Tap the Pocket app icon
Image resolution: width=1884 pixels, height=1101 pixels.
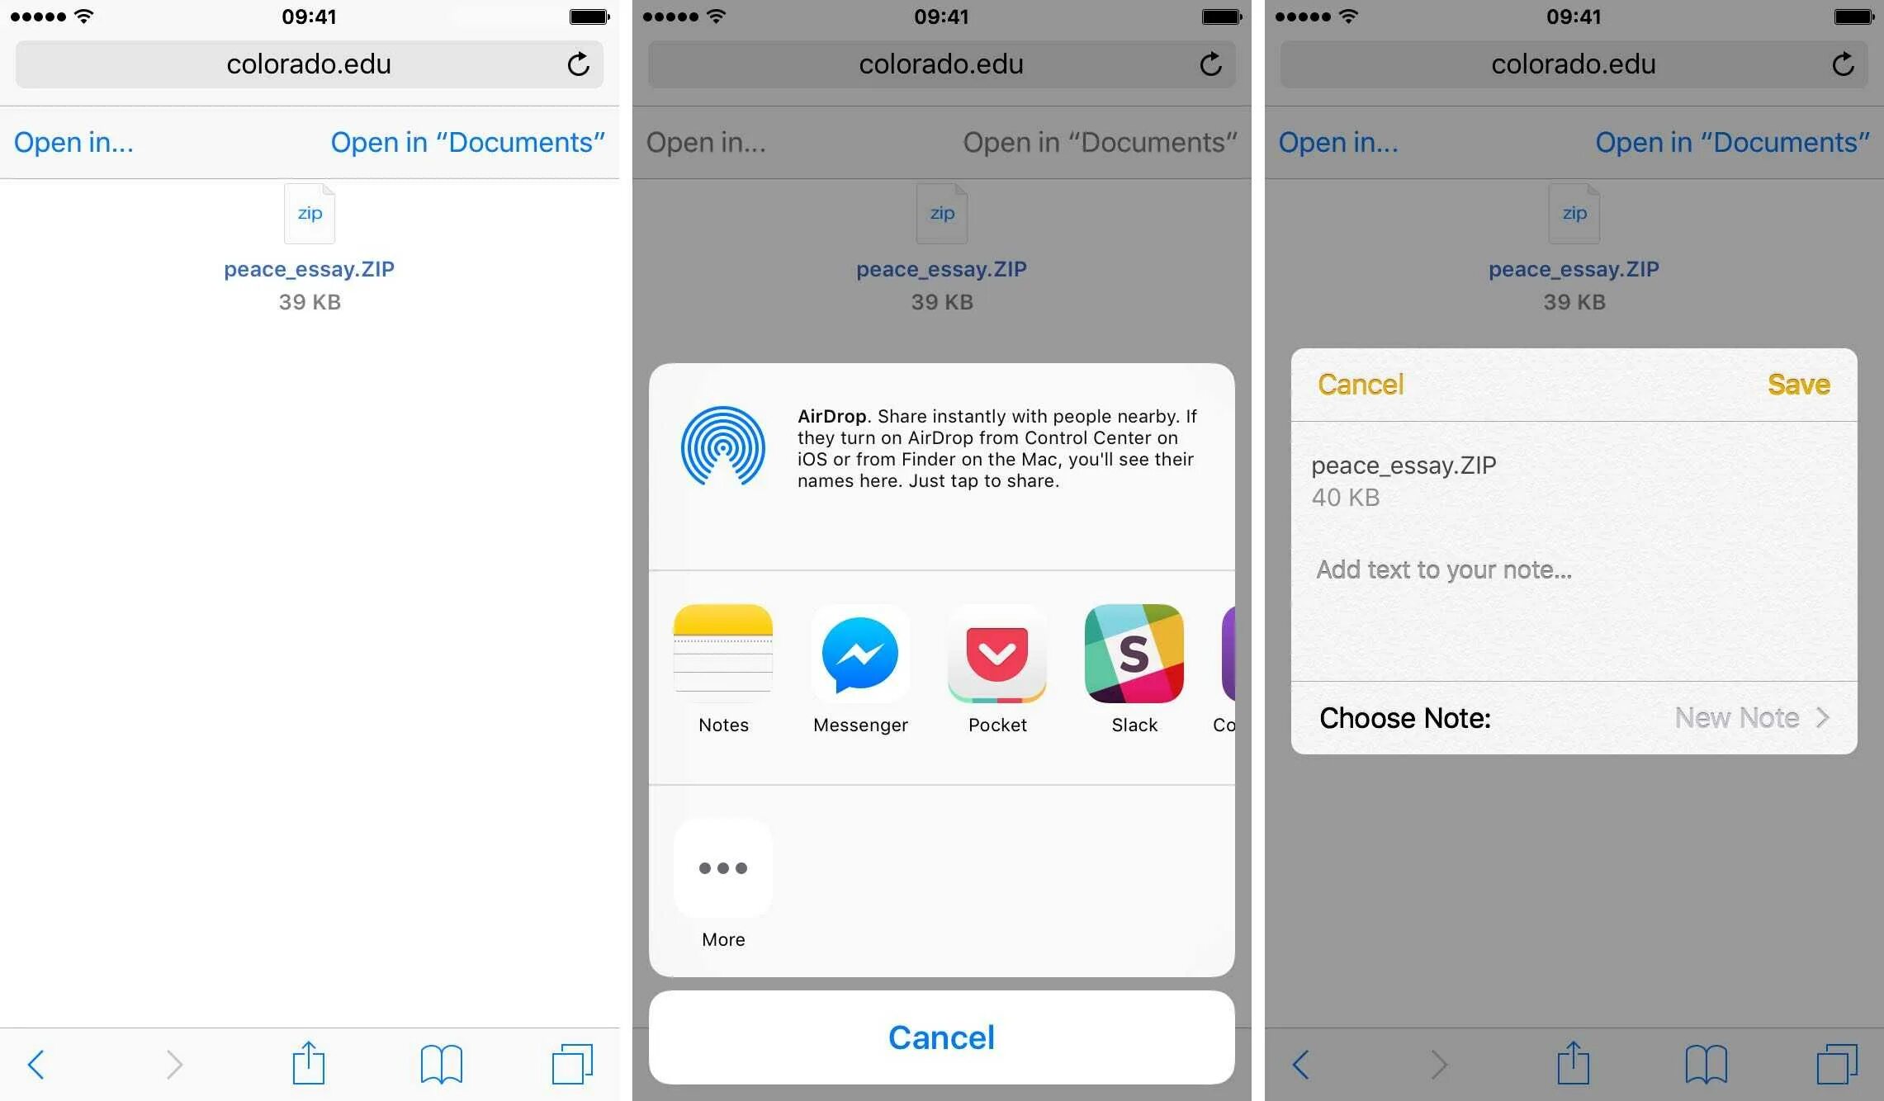(996, 655)
